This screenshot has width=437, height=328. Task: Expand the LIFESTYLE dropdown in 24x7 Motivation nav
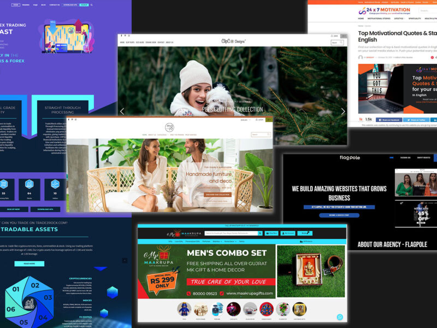point(397,18)
